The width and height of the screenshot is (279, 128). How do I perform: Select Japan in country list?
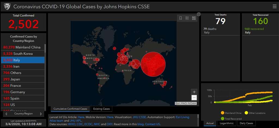23,79
